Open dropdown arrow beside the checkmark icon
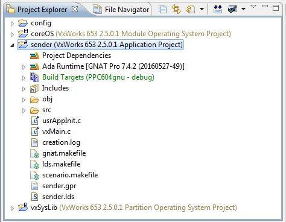The width and height of the screenshot is (286, 222). 243,9
